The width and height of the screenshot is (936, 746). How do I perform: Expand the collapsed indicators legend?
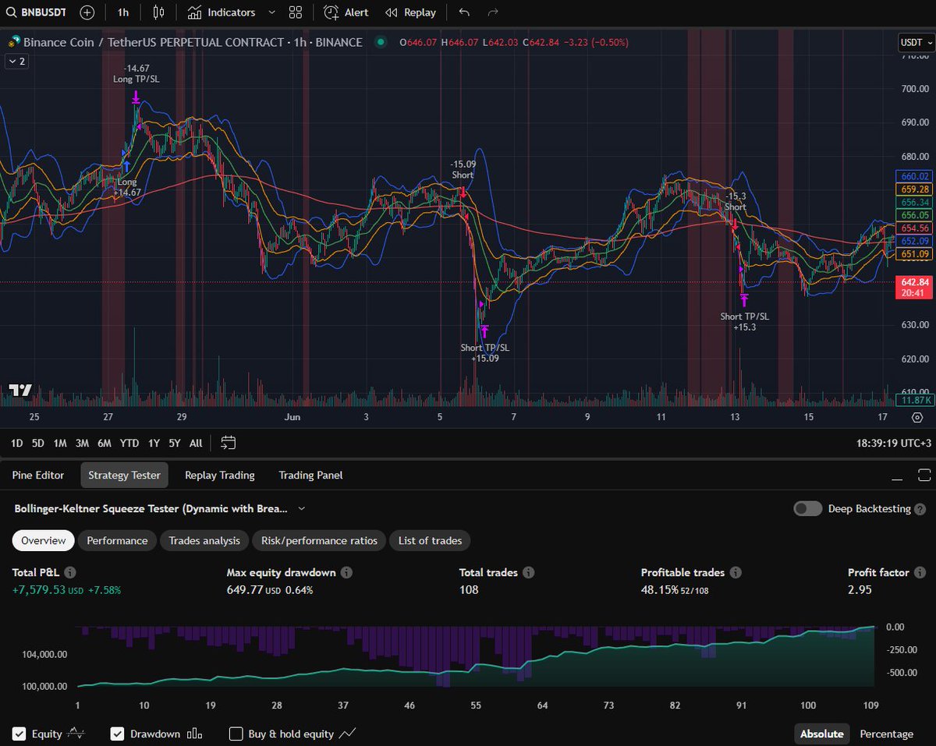(x=16, y=62)
